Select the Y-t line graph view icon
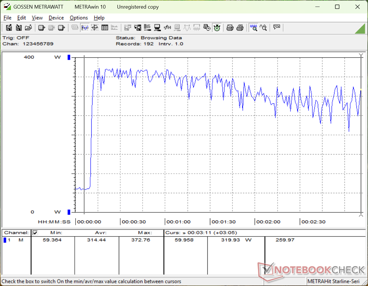This screenshot has width=368, height=286. [x=85, y=28]
